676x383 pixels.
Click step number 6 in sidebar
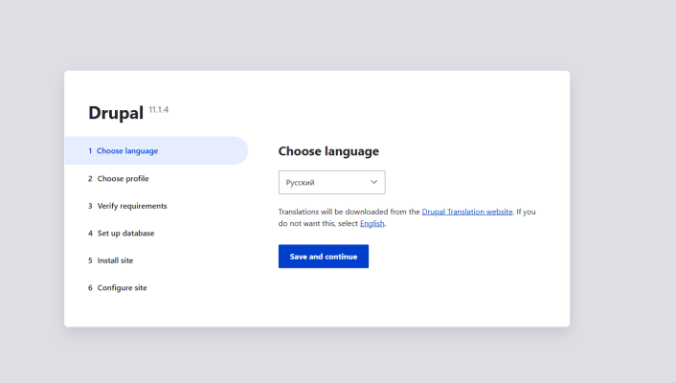(x=90, y=287)
